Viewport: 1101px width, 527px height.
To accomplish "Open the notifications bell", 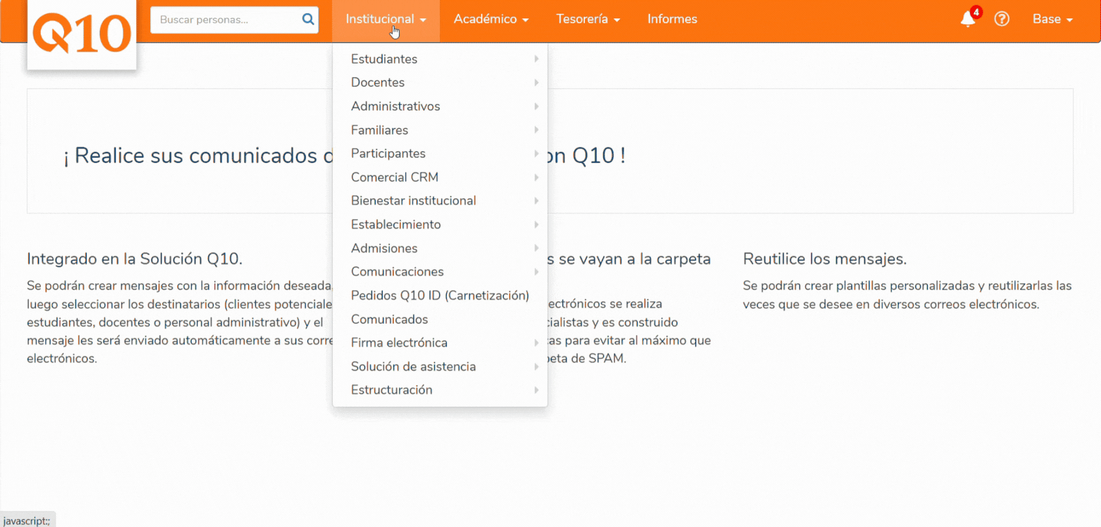I will (x=968, y=19).
